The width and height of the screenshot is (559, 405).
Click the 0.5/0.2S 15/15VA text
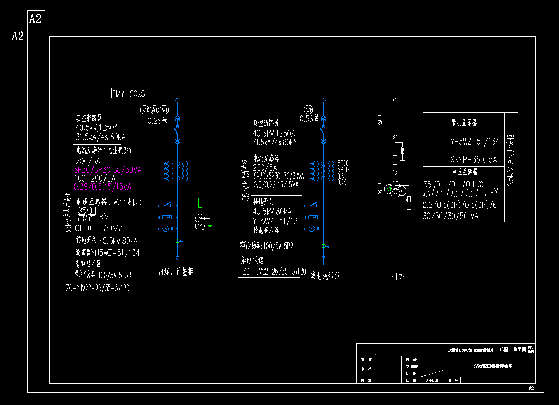tap(277, 185)
